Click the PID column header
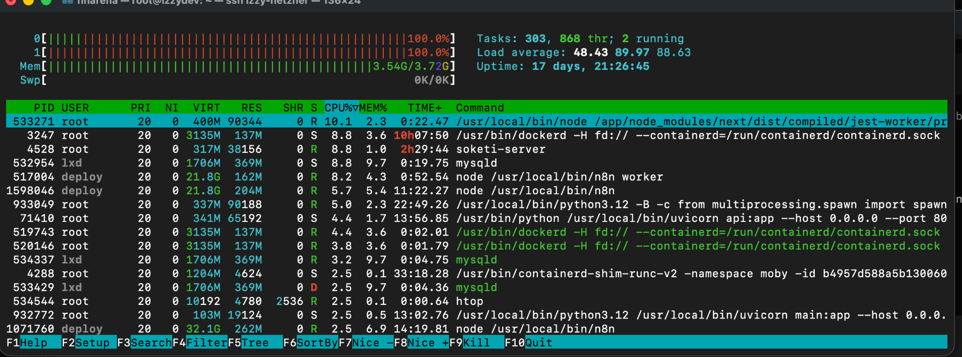The height and width of the screenshot is (357, 962). [x=44, y=107]
